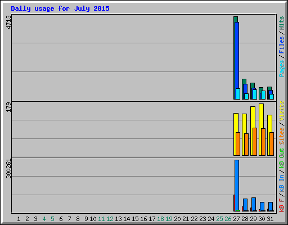288x225 pixels.
Task: Click day 18 weekend label
Action: [x=160, y=219]
